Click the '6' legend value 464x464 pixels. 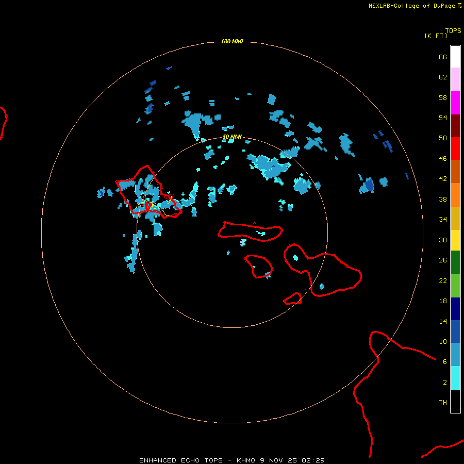click(x=445, y=362)
